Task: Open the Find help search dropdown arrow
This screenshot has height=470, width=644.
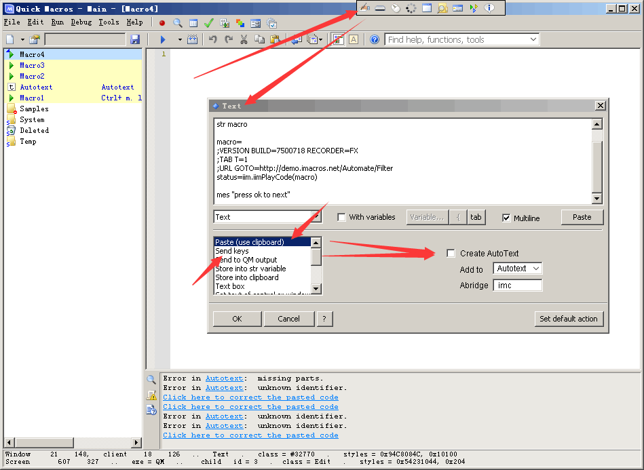Action: (x=533, y=40)
